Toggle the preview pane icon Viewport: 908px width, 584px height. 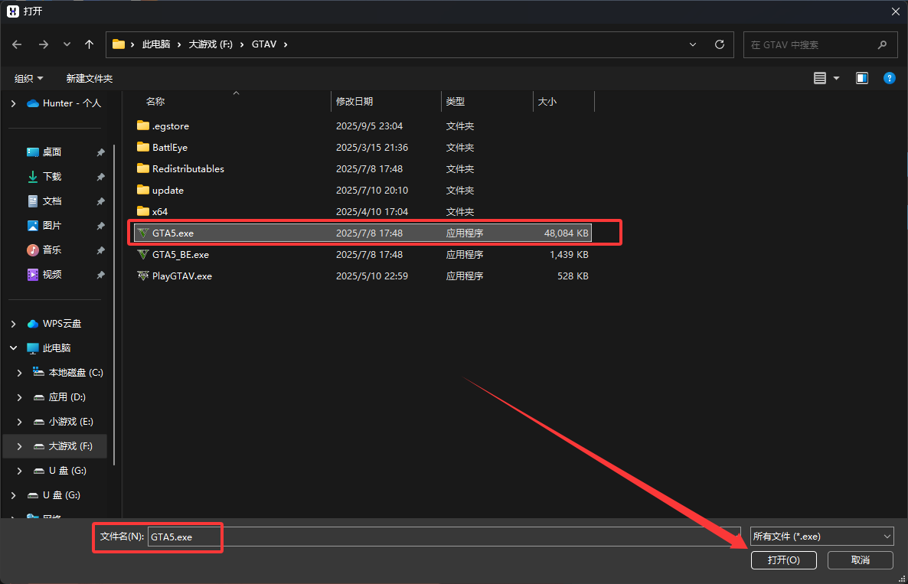tap(862, 78)
